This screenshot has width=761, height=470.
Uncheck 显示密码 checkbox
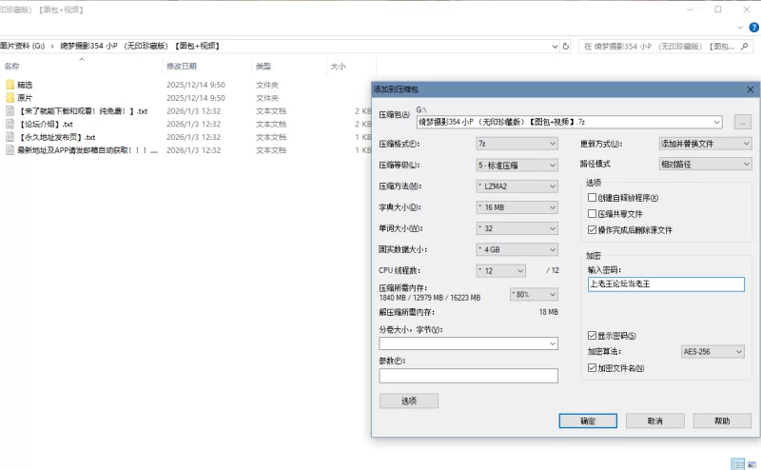[x=593, y=336]
